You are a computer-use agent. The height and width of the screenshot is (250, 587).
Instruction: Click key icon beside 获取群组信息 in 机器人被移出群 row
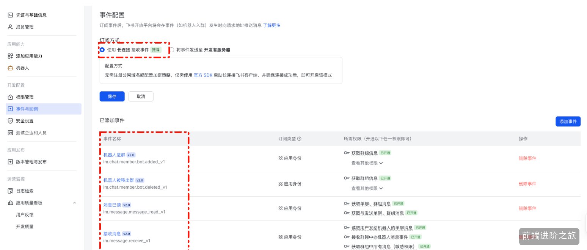point(347,178)
